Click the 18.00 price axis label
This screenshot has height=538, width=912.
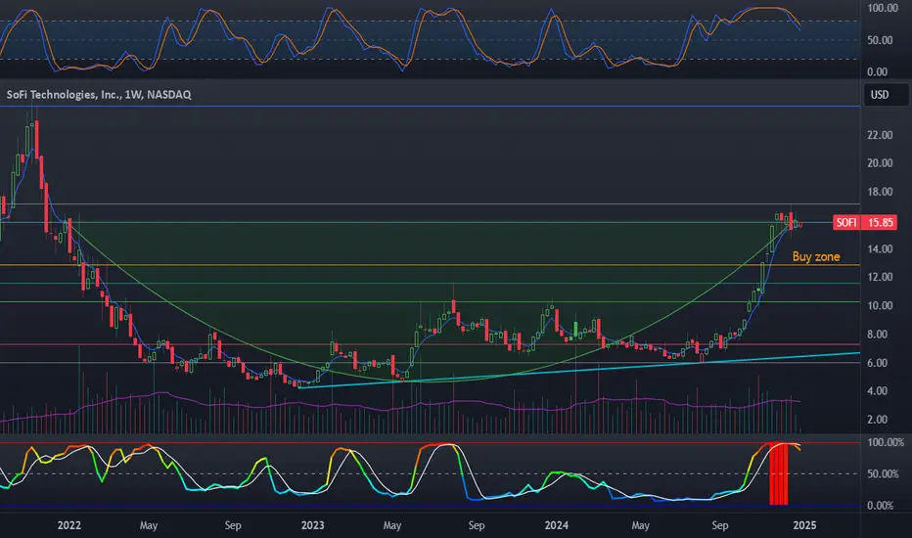(880, 192)
